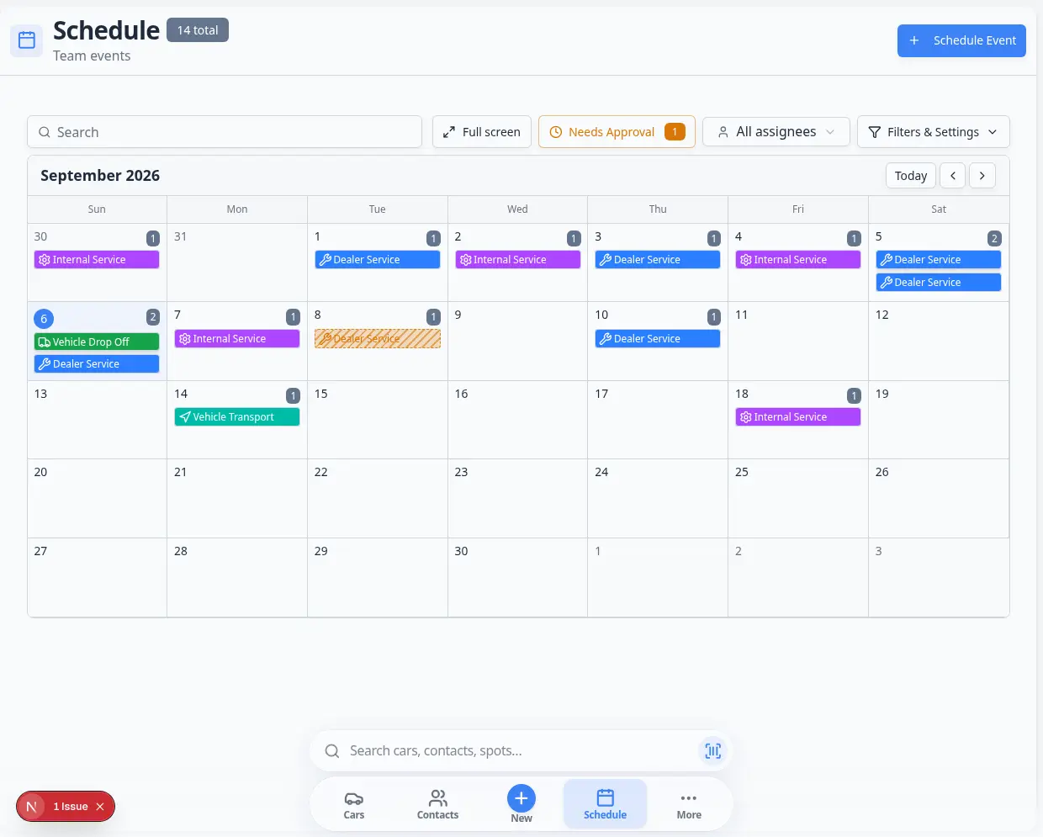Click the event count badge on September 14
The height and width of the screenshot is (837, 1043).
293,395
